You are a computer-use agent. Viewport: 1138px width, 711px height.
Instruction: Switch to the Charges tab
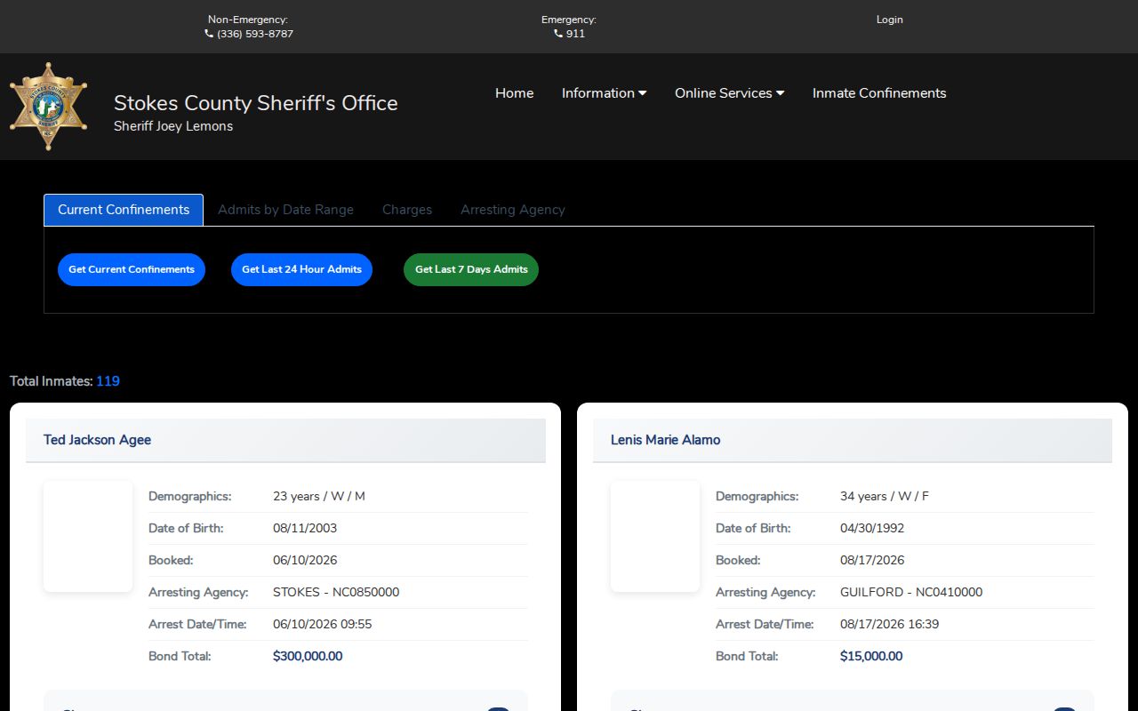click(x=407, y=210)
